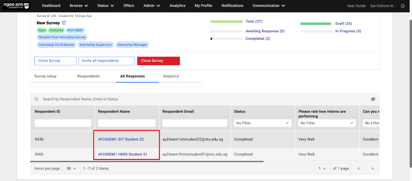Click the horizontal scrollbar under the table
This screenshot has width=412, height=181.
pyautogui.click(x=147, y=161)
